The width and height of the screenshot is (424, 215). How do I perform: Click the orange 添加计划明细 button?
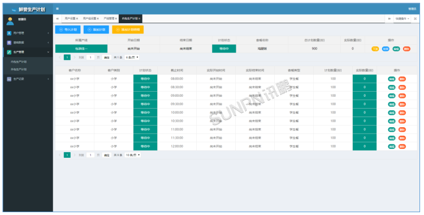(128, 29)
